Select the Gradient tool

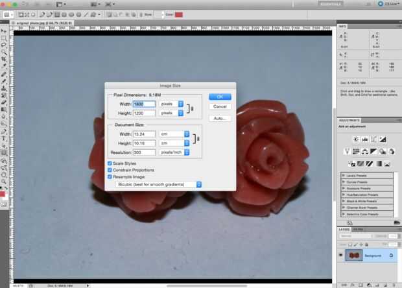pyautogui.click(x=4, y=110)
